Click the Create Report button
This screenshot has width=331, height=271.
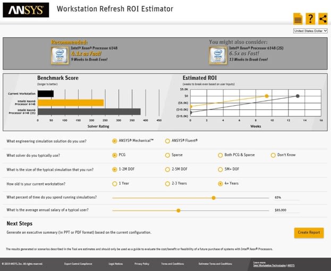pyautogui.click(x=309, y=233)
